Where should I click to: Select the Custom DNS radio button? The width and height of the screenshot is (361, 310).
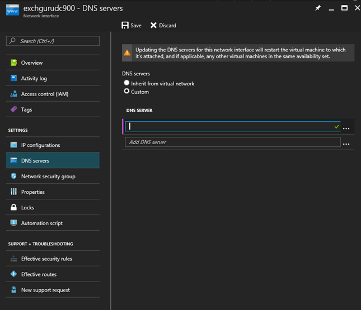point(126,91)
